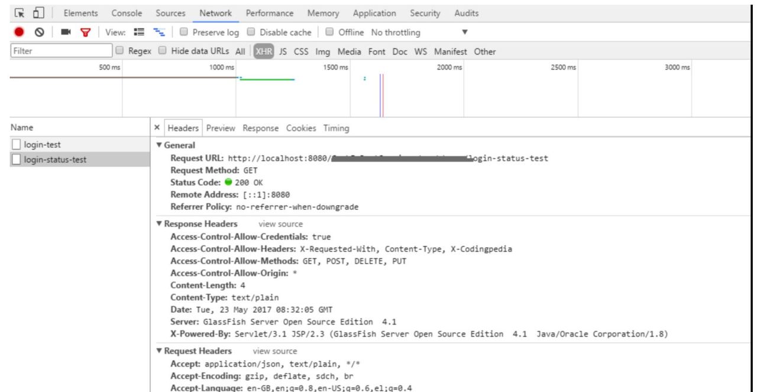
Task: Filter requests by WS type
Action: tap(420, 51)
